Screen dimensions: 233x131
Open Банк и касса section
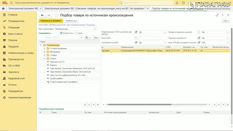15,34
